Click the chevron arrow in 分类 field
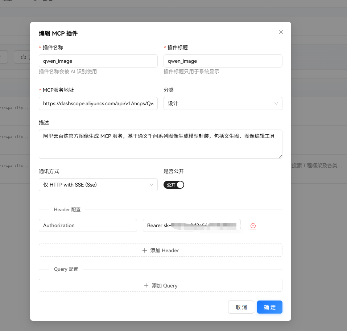 click(x=276, y=103)
